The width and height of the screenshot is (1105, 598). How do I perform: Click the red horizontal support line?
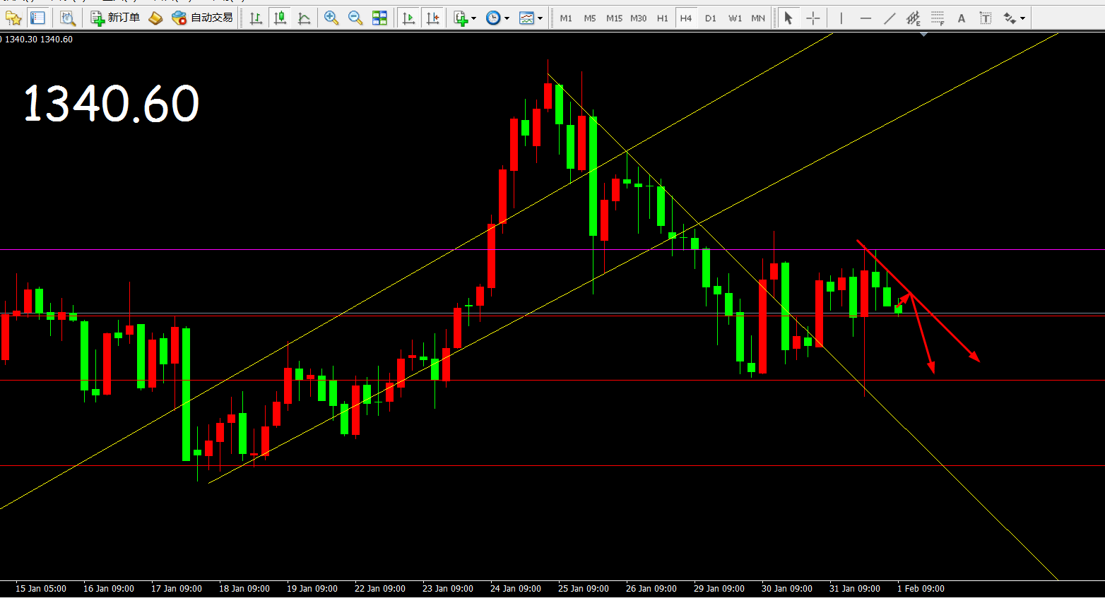(x=565, y=381)
